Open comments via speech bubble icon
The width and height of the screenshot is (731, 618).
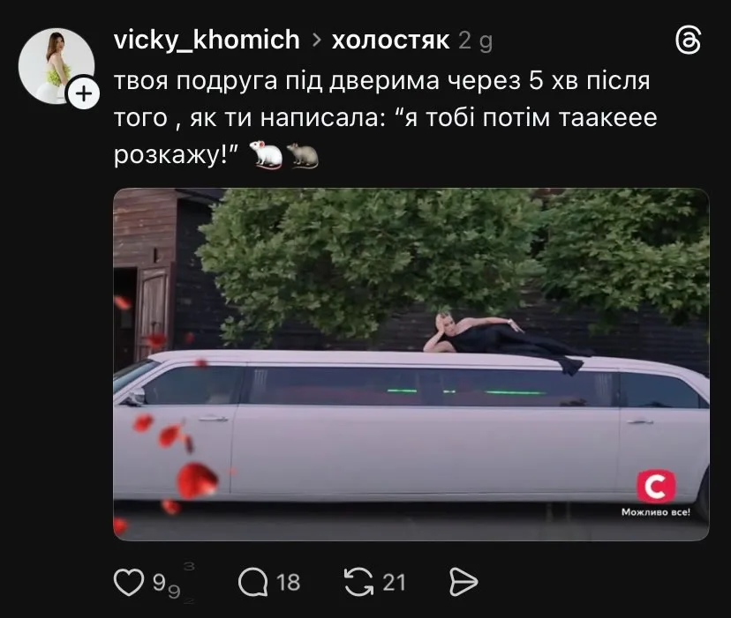tap(253, 582)
